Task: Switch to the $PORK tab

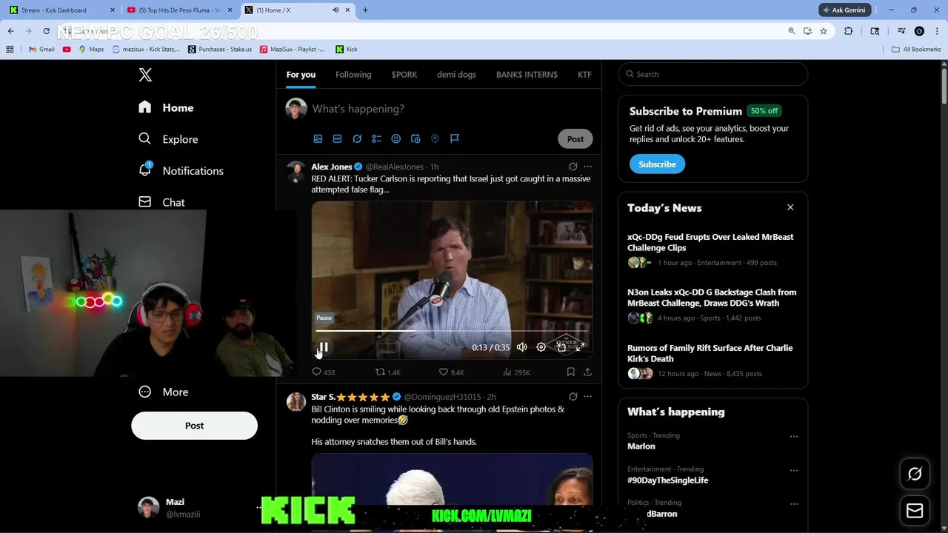Action: tap(404, 74)
